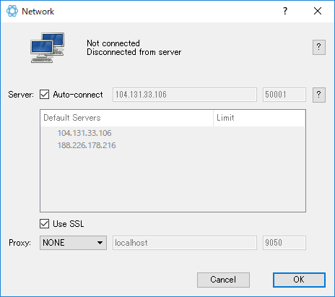335x297 pixels.
Task: Click the server address field 104.131.33.106
Action: (x=185, y=95)
